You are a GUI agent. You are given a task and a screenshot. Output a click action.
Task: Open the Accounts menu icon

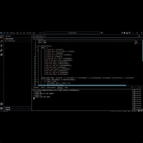tap(2, 104)
